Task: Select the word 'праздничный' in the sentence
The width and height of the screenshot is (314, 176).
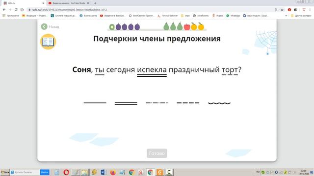Action: (x=194, y=70)
